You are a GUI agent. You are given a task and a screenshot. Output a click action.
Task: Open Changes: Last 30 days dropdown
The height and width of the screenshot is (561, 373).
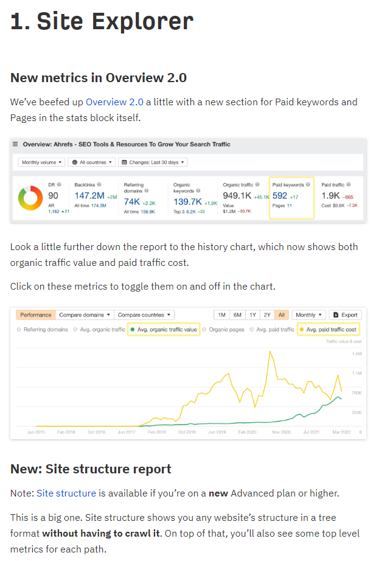point(153,162)
